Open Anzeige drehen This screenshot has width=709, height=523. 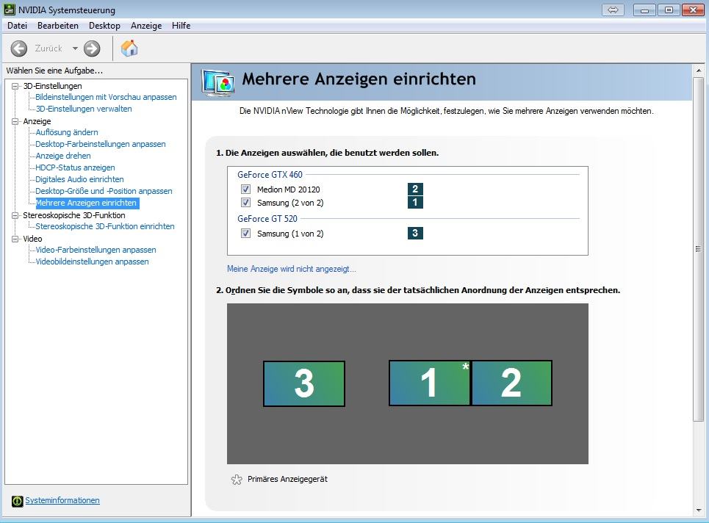click(x=63, y=156)
